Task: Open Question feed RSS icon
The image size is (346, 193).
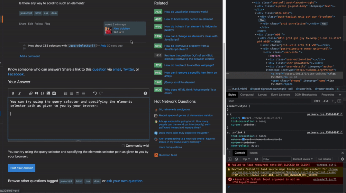Action: pyautogui.click(x=156, y=155)
